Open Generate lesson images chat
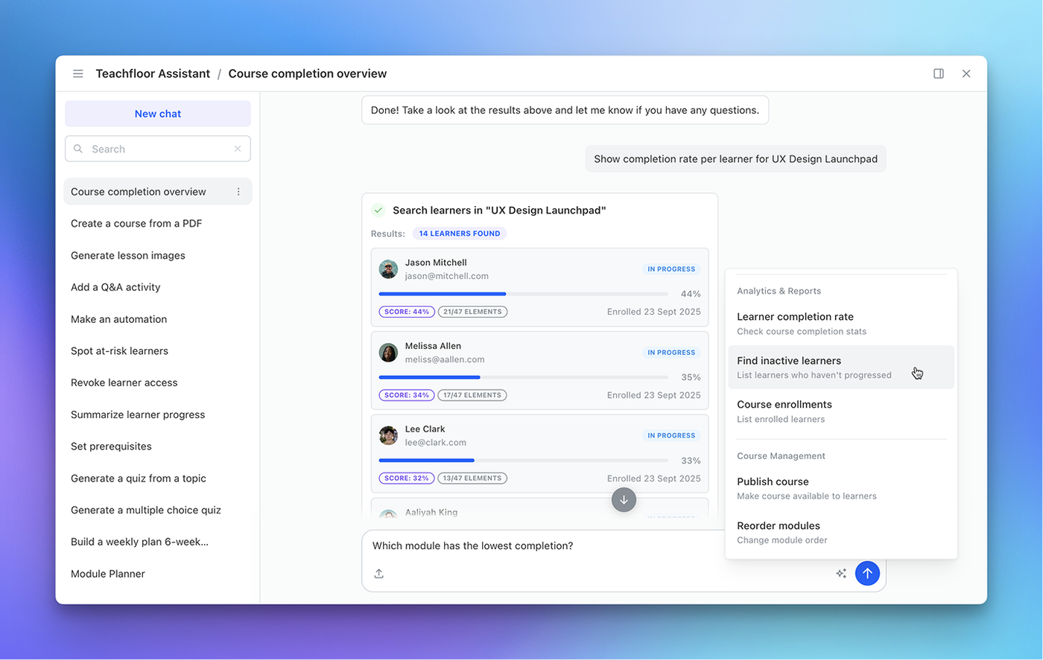Image resolution: width=1043 pixels, height=660 pixels. (x=128, y=256)
